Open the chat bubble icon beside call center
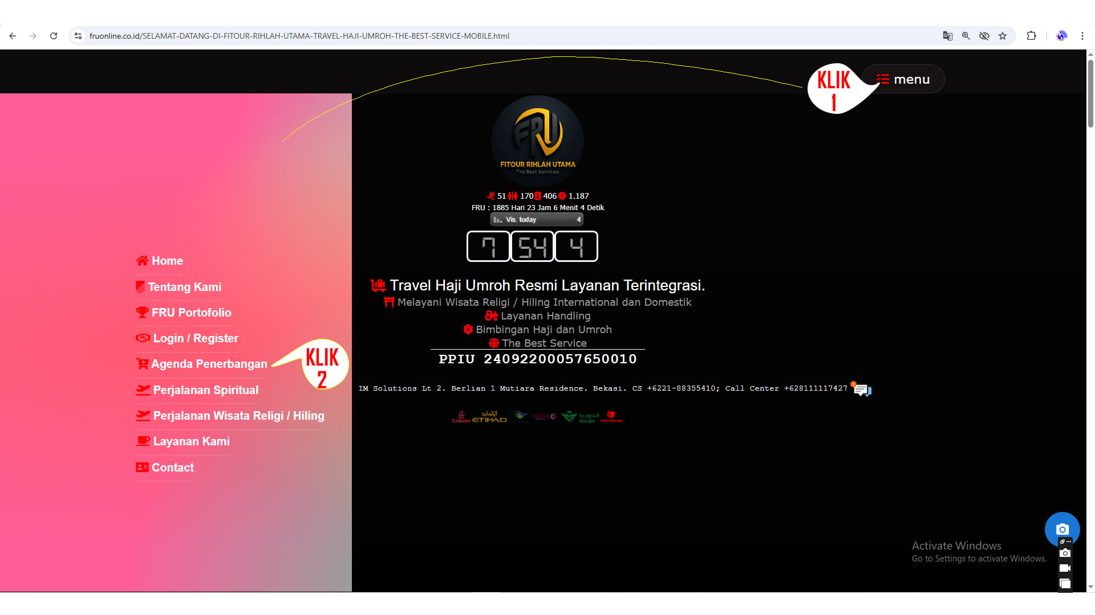This screenshot has width=1095, height=615. [861, 389]
